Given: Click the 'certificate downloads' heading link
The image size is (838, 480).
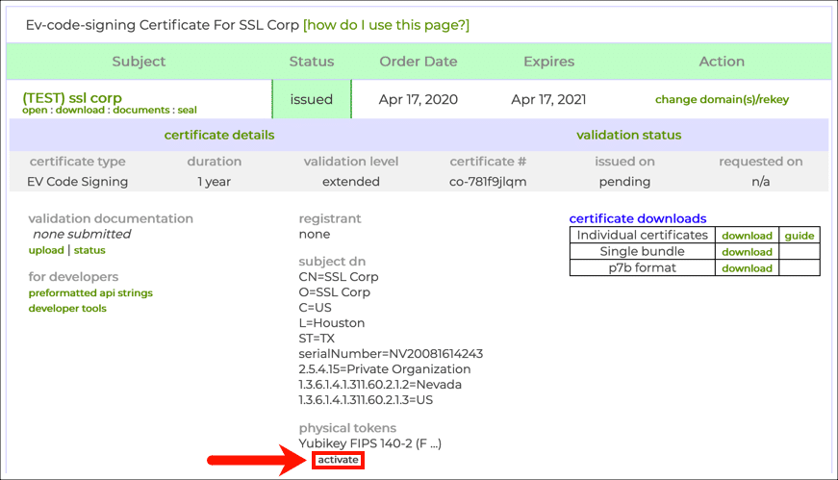Looking at the screenshot, I should coord(637,218).
